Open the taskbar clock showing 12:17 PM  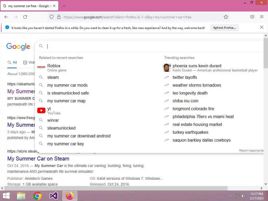tap(256, 196)
